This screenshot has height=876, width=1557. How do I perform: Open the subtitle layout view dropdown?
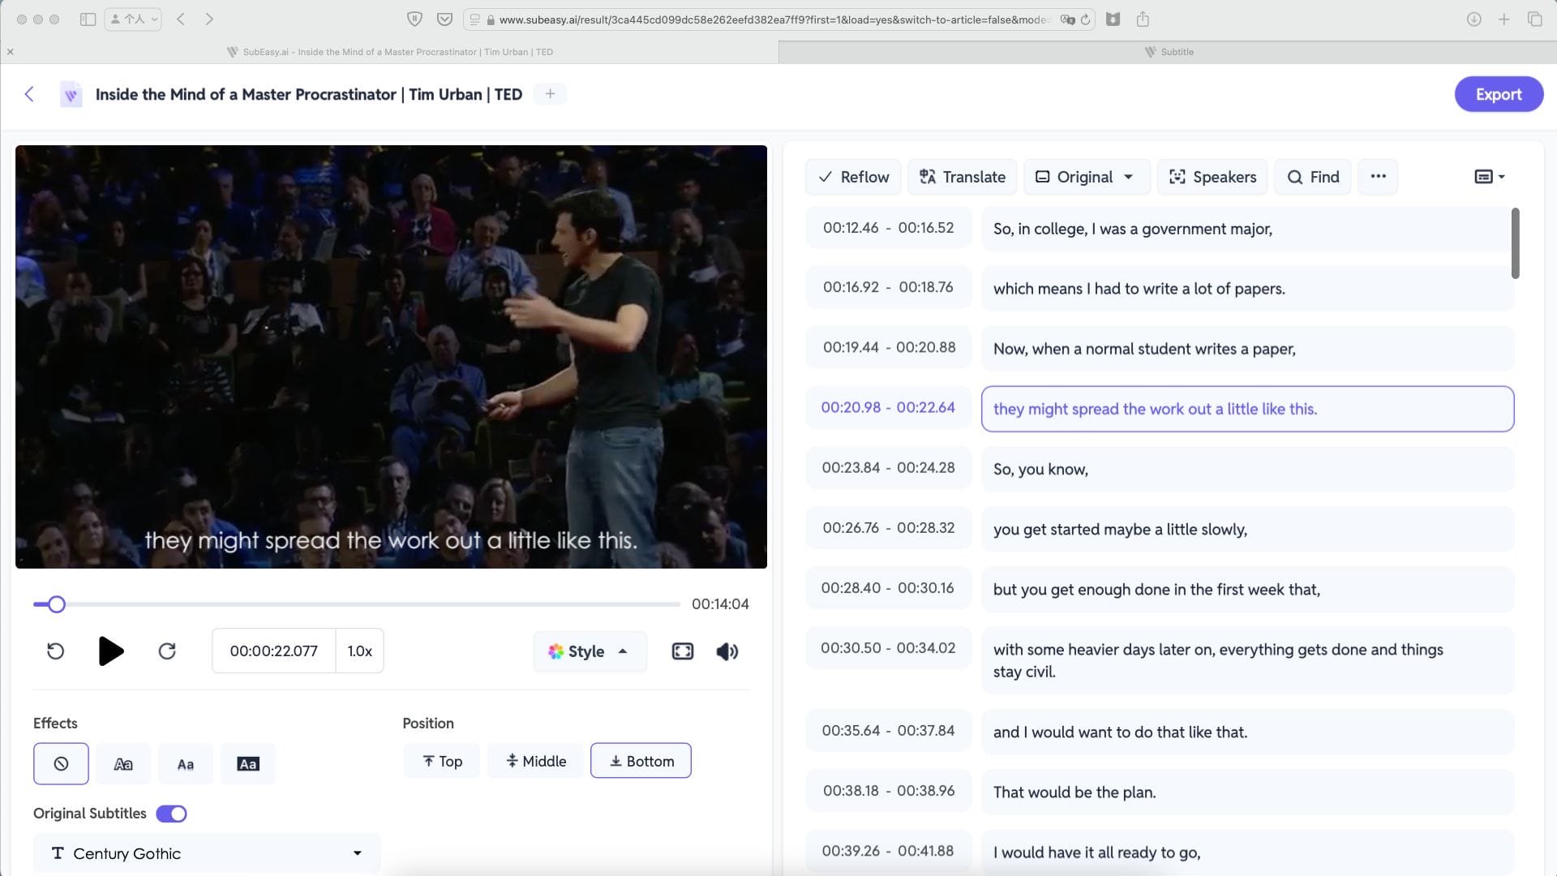1489,177
